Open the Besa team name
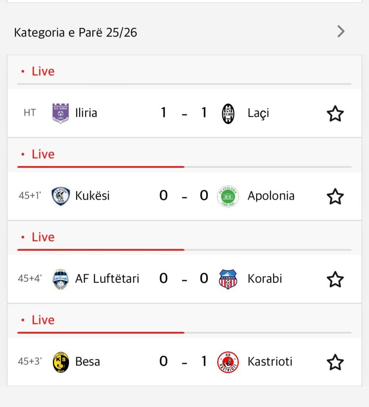The image size is (369, 407). [87, 362]
